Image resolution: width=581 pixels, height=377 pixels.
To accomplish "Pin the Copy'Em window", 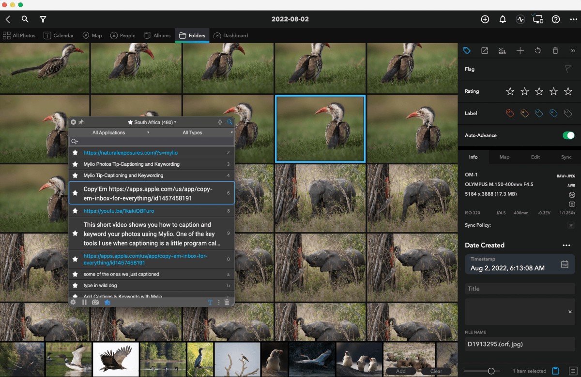I will 81,122.
